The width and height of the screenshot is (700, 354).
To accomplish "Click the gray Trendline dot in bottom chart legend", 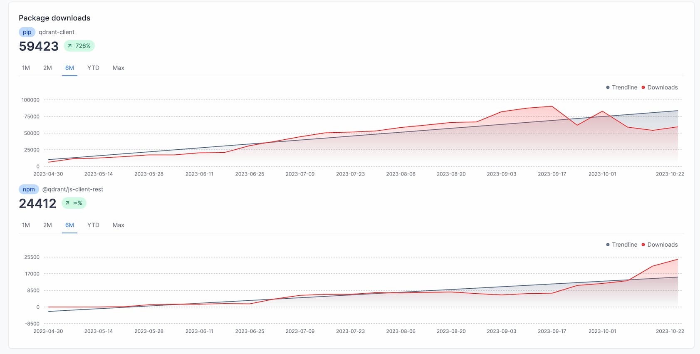I will (607, 245).
